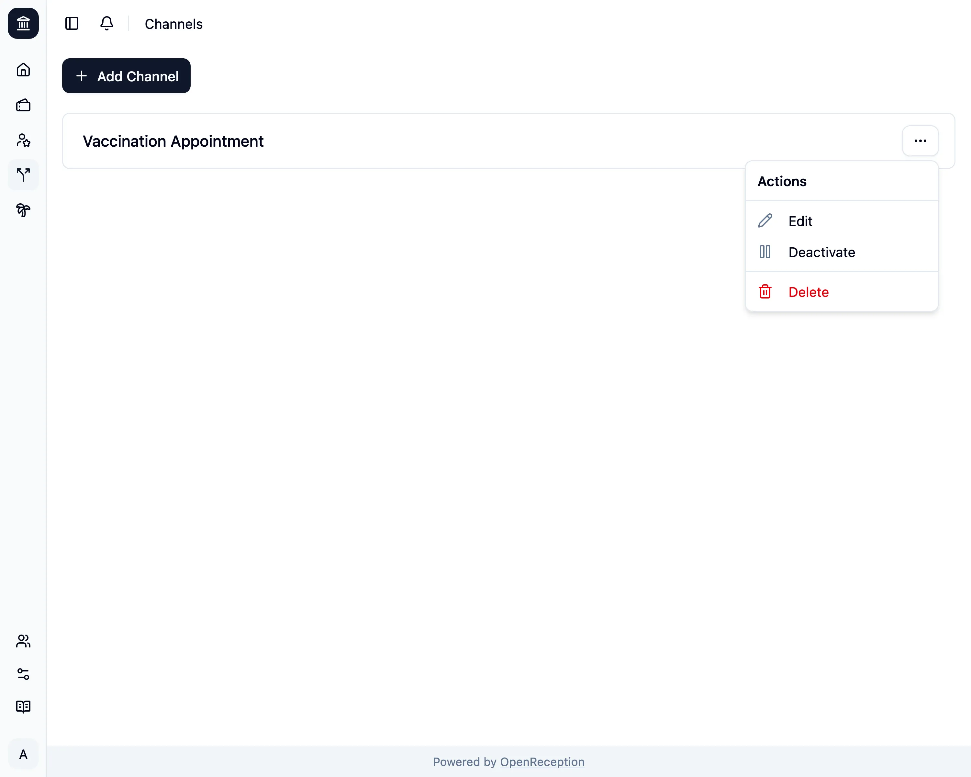
Task: Open the account avatar labeled A
Action: coord(23,754)
